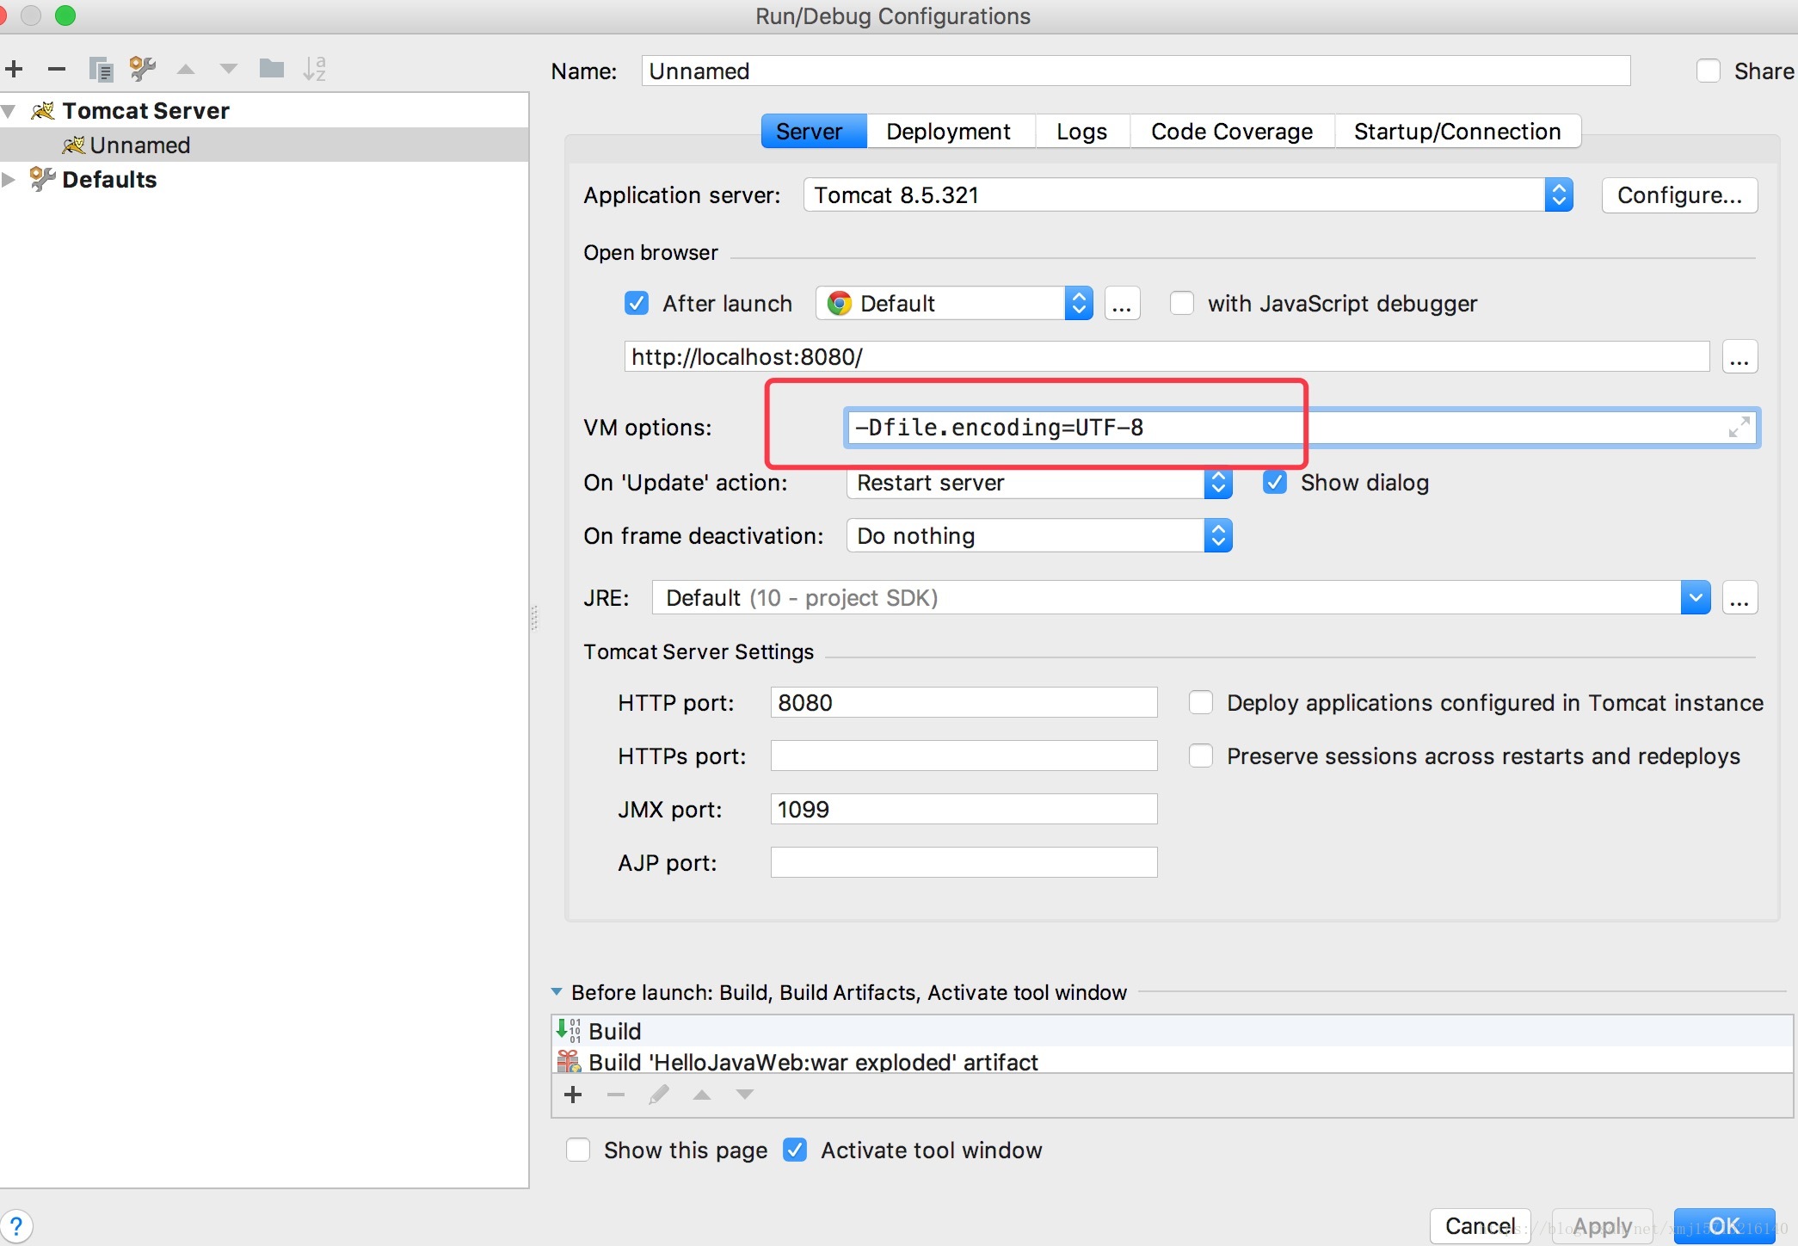1798x1246 pixels.
Task: Click the Configure... button
Action: pos(1678,195)
